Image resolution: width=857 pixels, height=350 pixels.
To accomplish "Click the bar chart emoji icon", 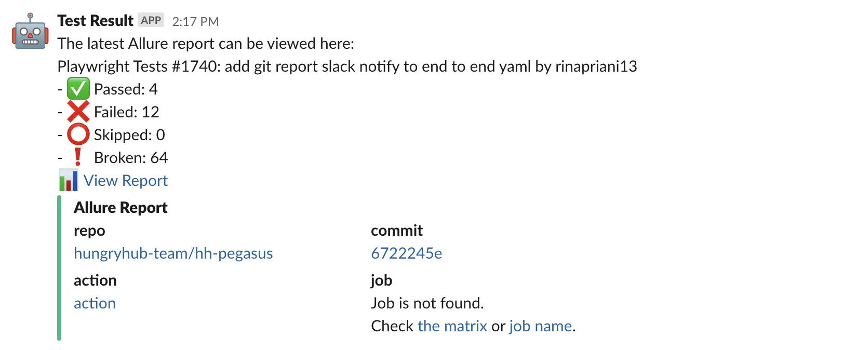I will (68, 181).
